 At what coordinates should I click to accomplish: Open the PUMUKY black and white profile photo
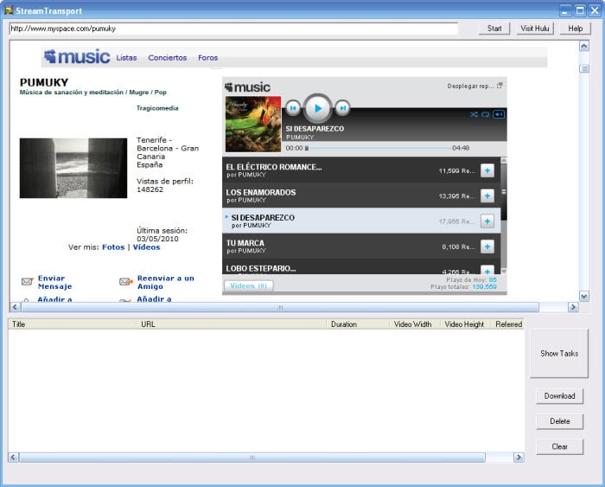tap(73, 168)
